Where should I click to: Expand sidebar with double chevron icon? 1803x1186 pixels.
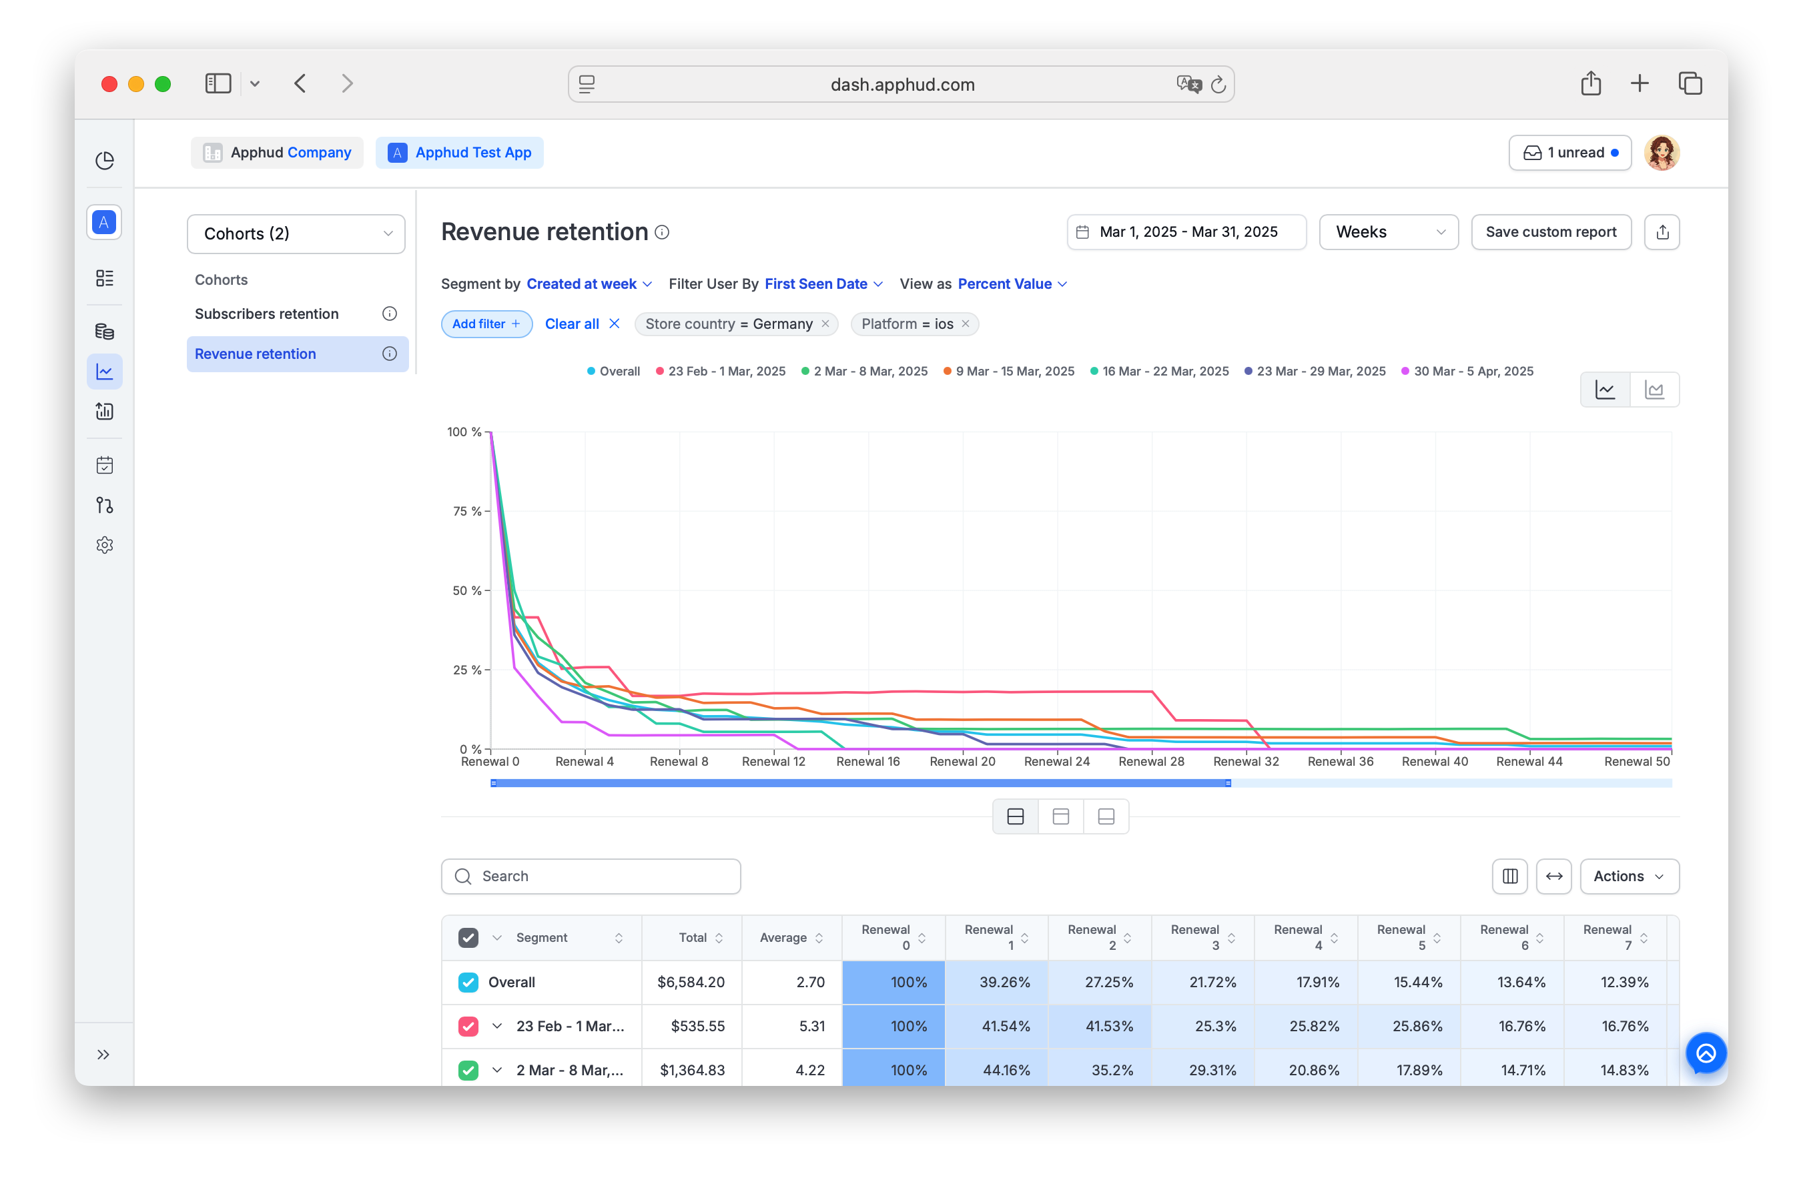coord(104,1055)
